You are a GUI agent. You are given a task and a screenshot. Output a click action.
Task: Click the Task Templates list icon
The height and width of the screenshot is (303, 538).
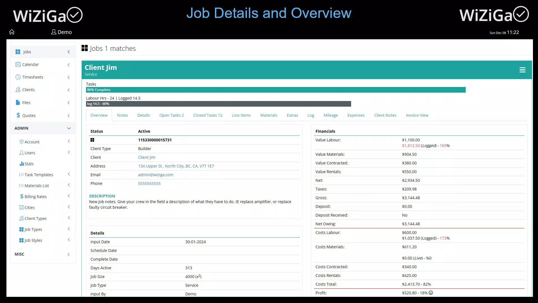[x=21, y=175]
